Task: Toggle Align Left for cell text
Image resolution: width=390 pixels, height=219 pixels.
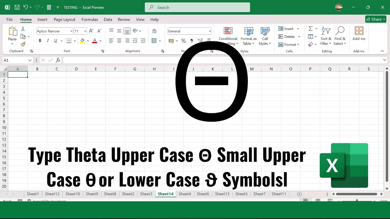Action: pyautogui.click(x=112, y=41)
